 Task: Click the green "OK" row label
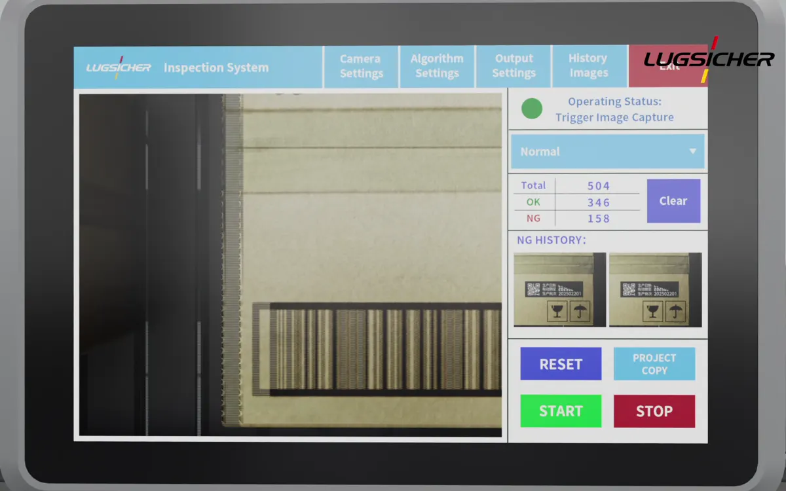point(533,202)
